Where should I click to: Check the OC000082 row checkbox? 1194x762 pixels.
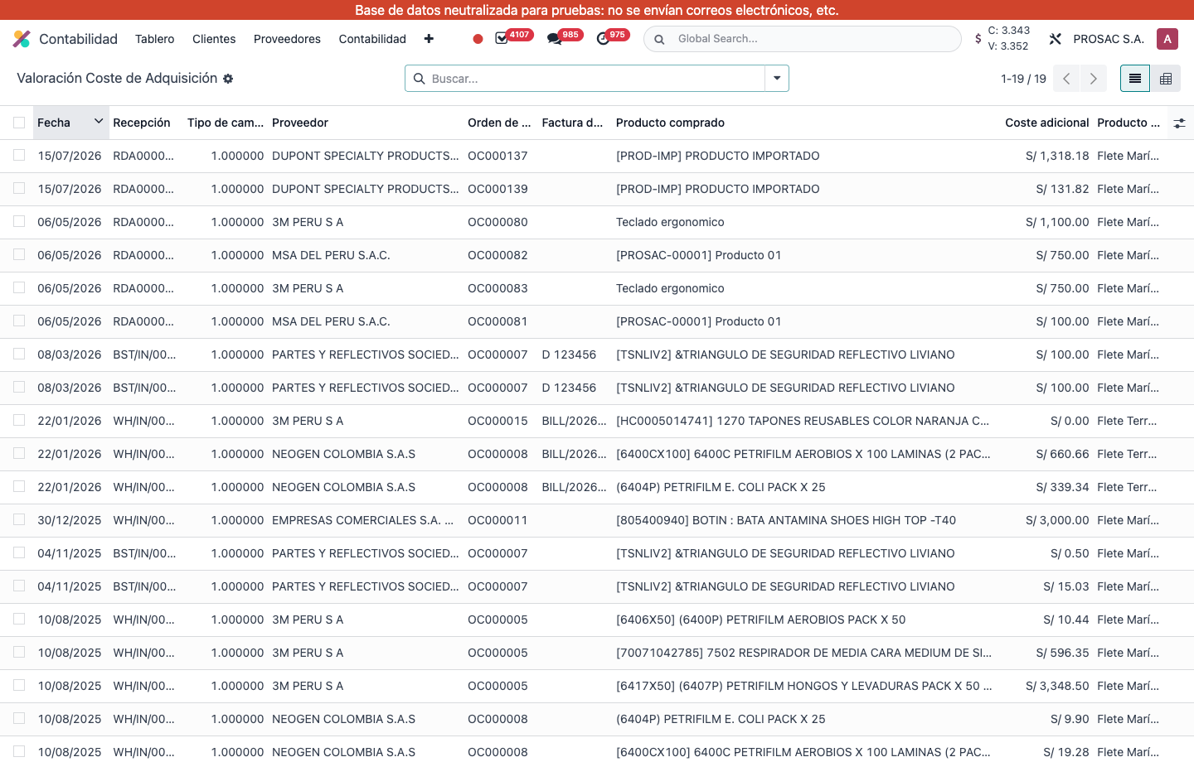click(19, 255)
